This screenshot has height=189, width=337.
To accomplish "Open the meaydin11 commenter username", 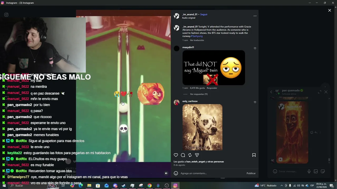I will (188, 47).
